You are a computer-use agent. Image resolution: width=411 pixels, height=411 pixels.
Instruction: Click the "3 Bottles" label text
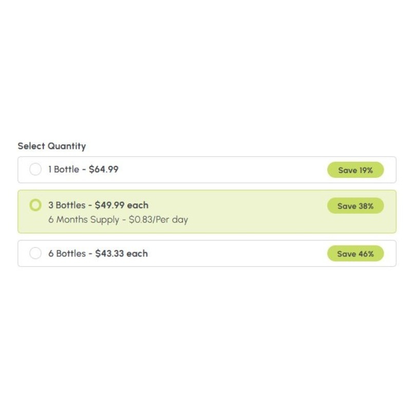[x=67, y=206]
